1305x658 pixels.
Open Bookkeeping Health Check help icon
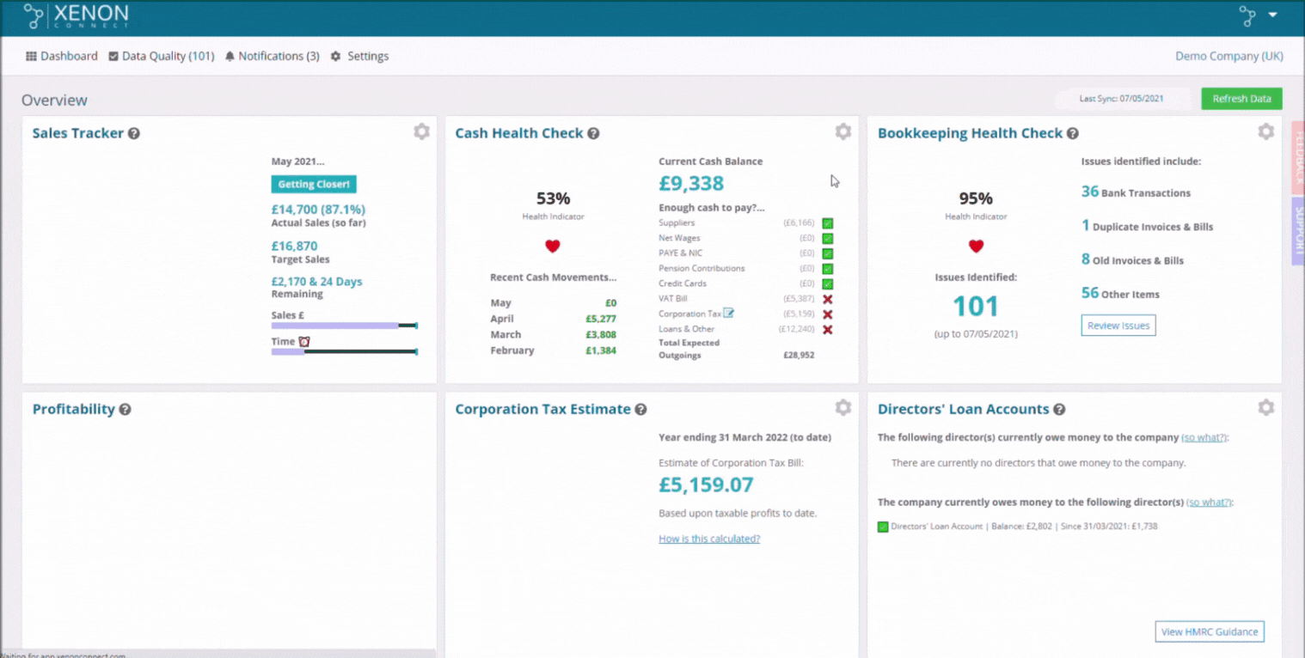[1073, 133]
